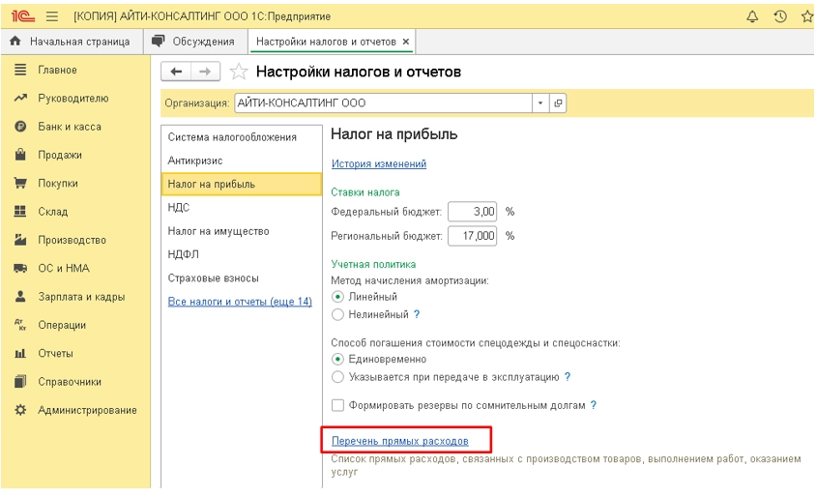Select the Нелинейный amortization method
This screenshot has height=496, width=816.
tap(337, 314)
